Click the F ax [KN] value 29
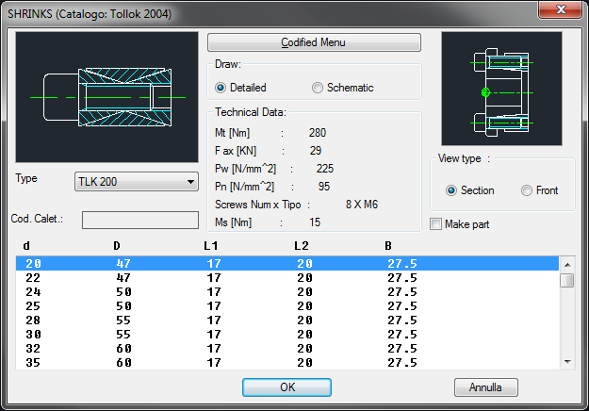Screen dimensions: 589x411 [x=316, y=151]
